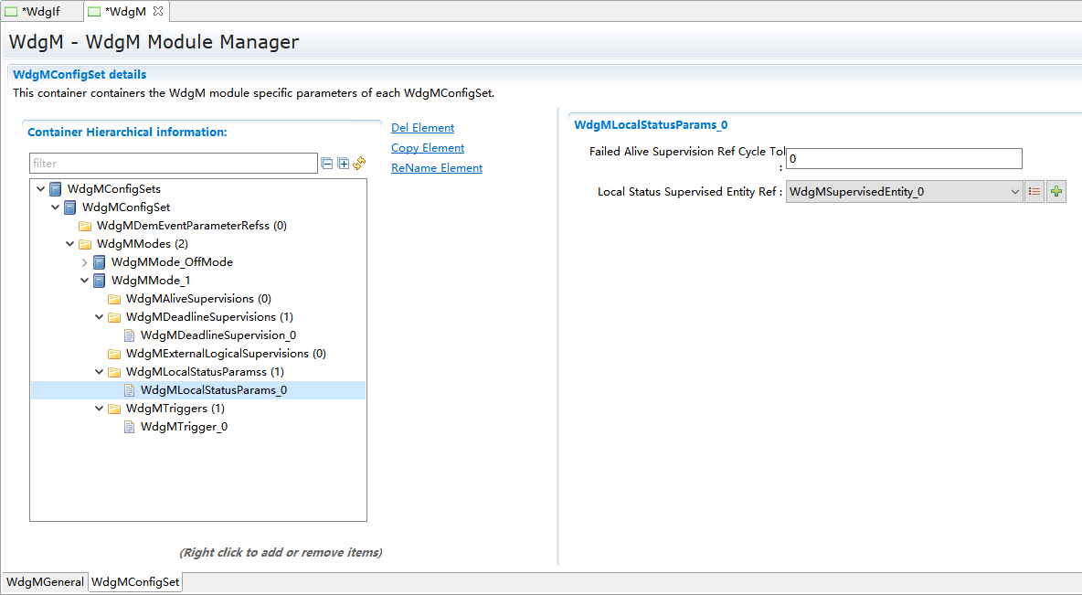Screen dimensions: 1082x595
Task: Click the expand all tree icon
Action: pyautogui.click(x=344, y=164)
